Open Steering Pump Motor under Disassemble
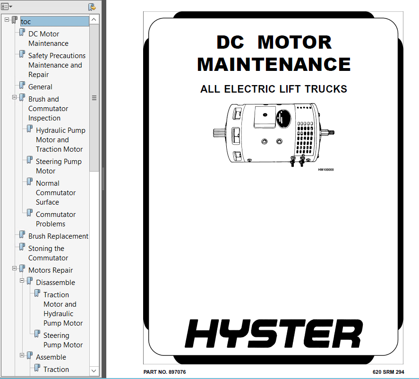Viewport: 419px width, 379px height. point(63,340)
